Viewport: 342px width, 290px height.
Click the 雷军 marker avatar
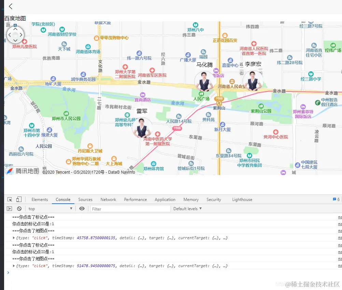(142, 128)
